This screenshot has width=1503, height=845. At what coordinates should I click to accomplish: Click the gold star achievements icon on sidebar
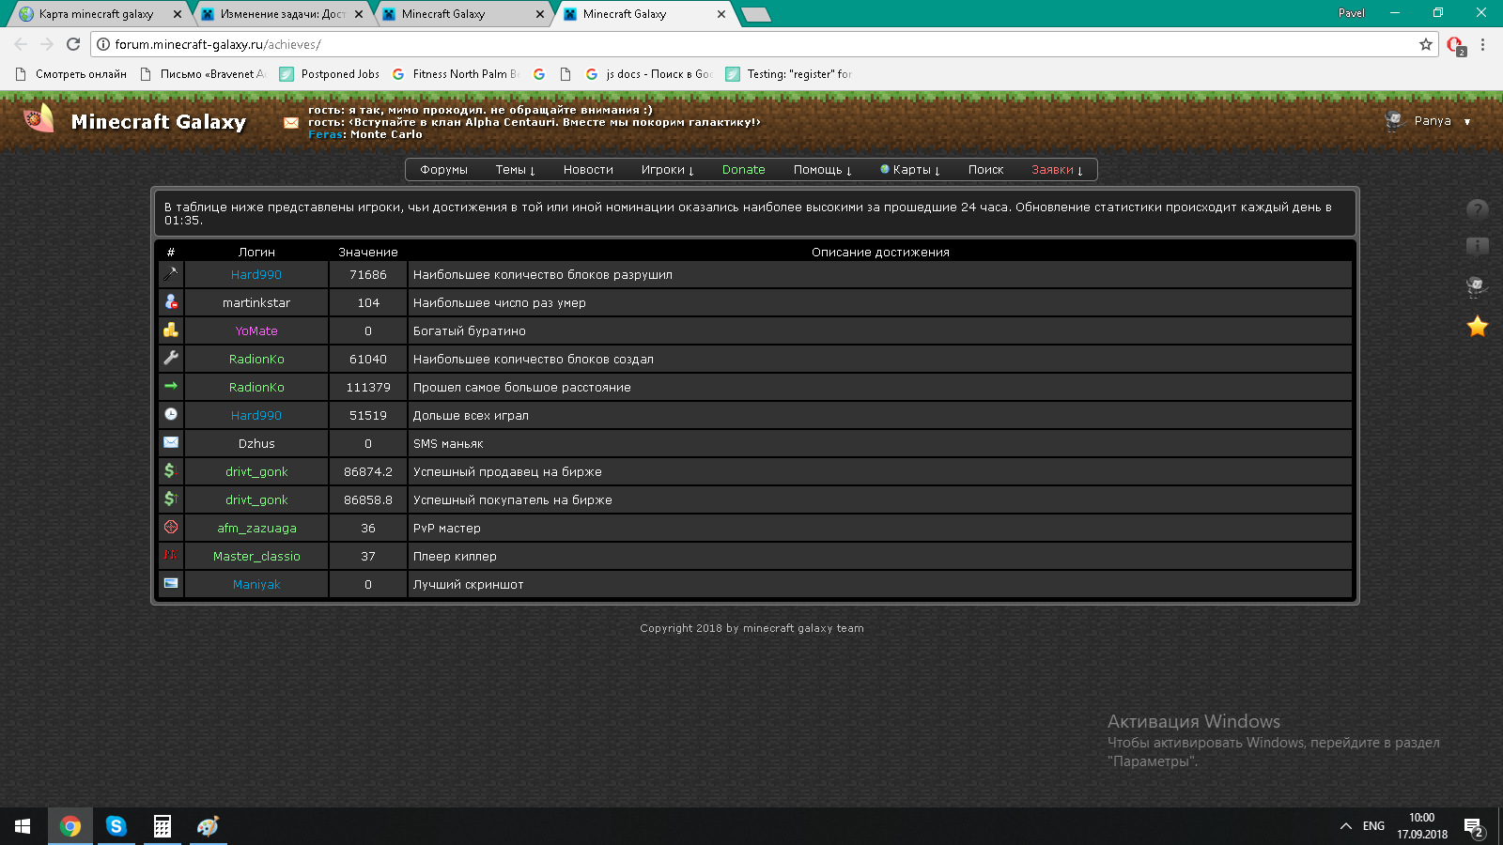pyautogui.click(x=1478, y=327)
